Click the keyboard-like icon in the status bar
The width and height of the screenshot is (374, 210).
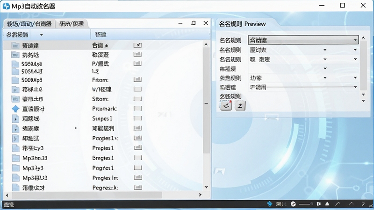coord(280,204)
